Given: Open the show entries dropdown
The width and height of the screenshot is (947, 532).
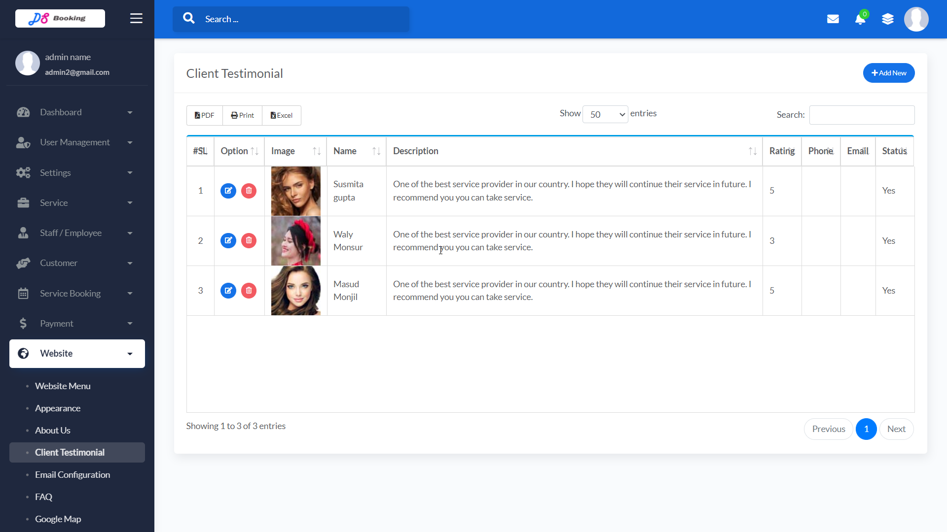Looking at the screenshot, I should 605,115.
